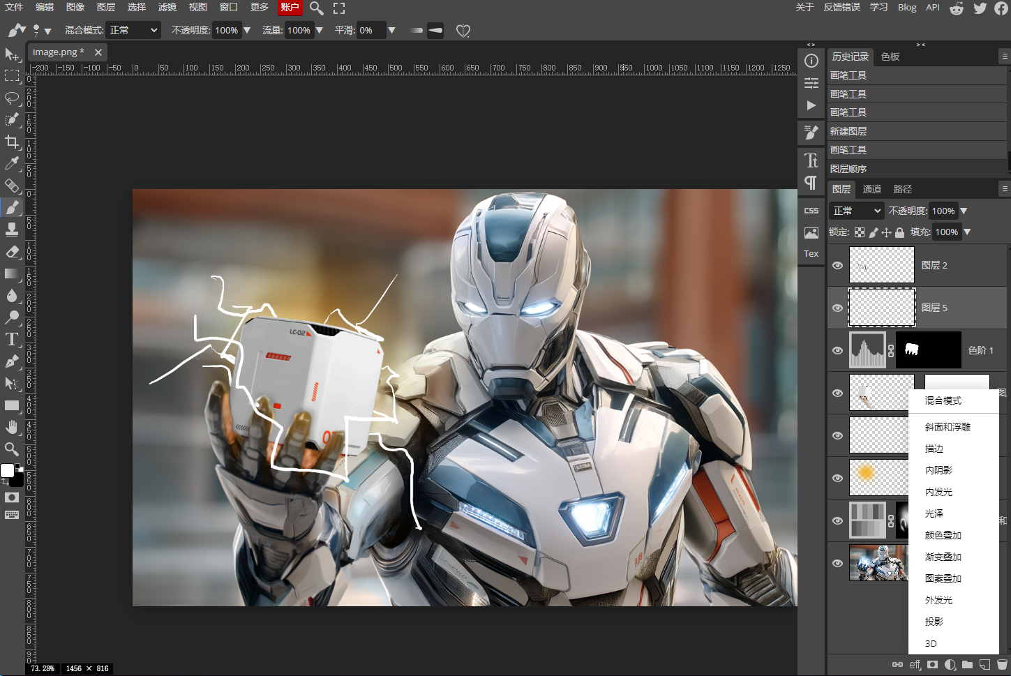Select the Crop tool
The image size is (1011, 676).
12,142
